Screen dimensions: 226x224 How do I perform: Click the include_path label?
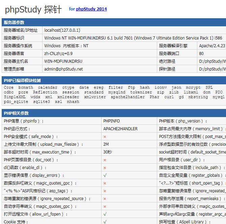[192, 168]
